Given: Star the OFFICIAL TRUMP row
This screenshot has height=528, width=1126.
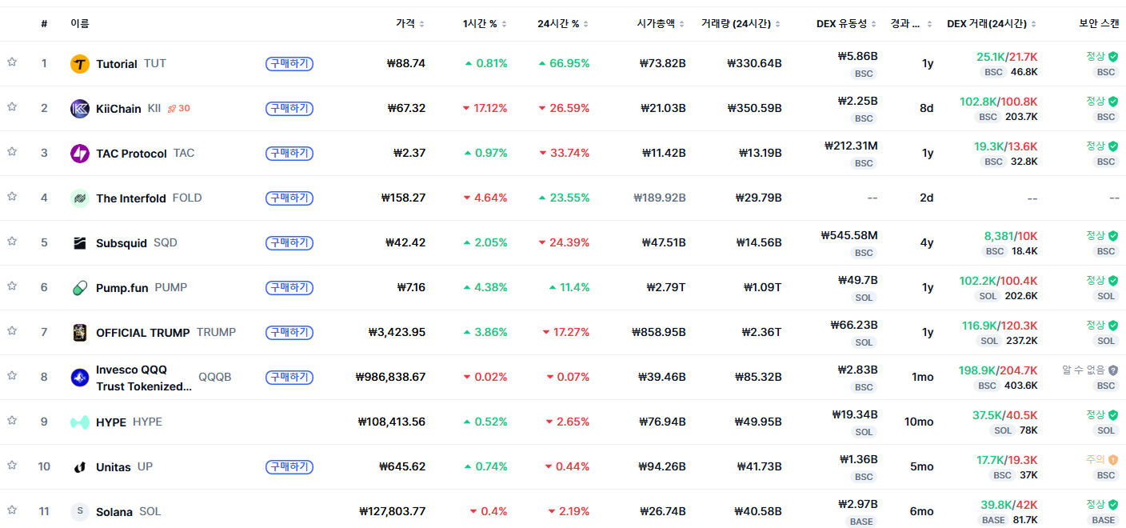Looking at the screenshot, I should click(x=12, y=330).
